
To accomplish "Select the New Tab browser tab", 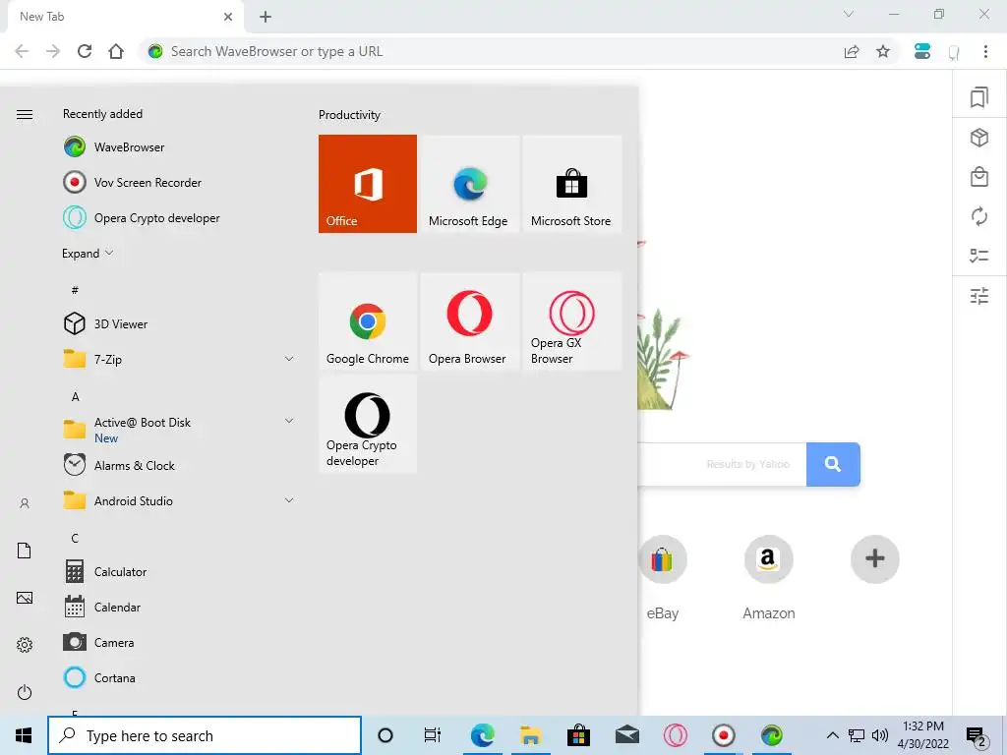I will 125,17.
